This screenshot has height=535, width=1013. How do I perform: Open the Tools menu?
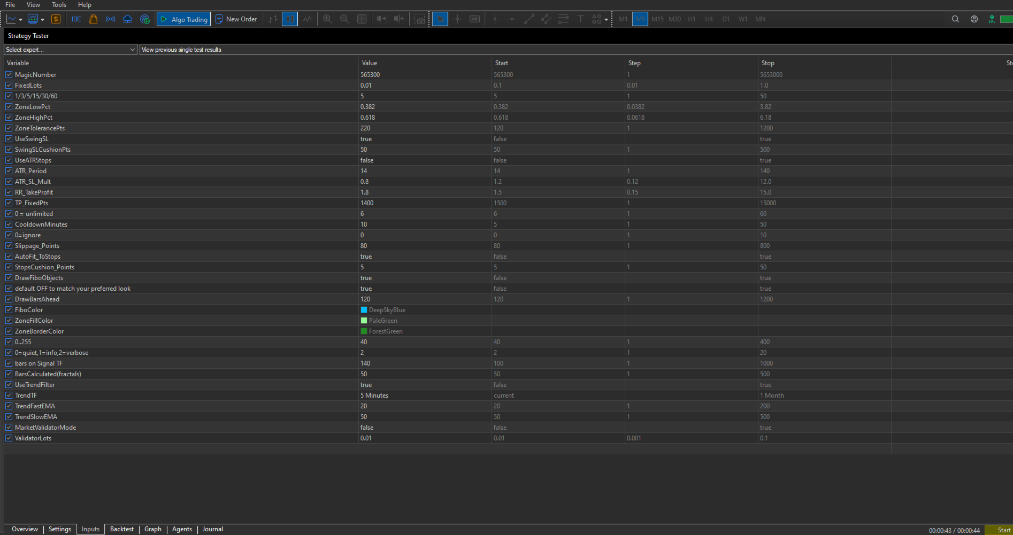(x=59, y=5)
